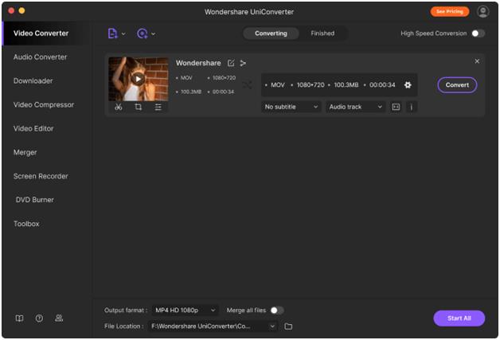Open the Output format MP4 HD 1080p dropdown
The height and width of the screenshot is (340, 500).
click(185, 310)
